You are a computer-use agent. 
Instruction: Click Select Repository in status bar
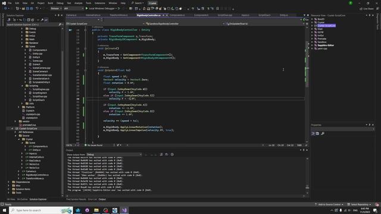359,204
